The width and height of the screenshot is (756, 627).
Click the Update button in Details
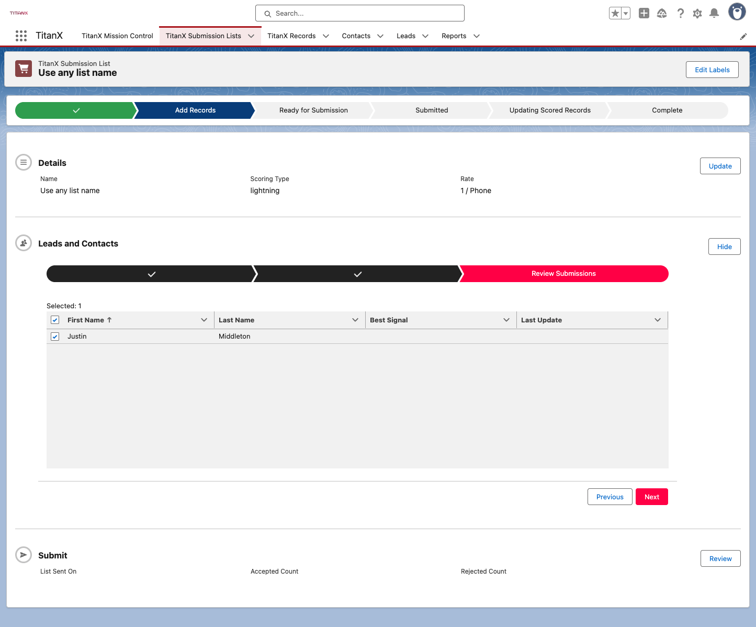(x=720, y=166)
